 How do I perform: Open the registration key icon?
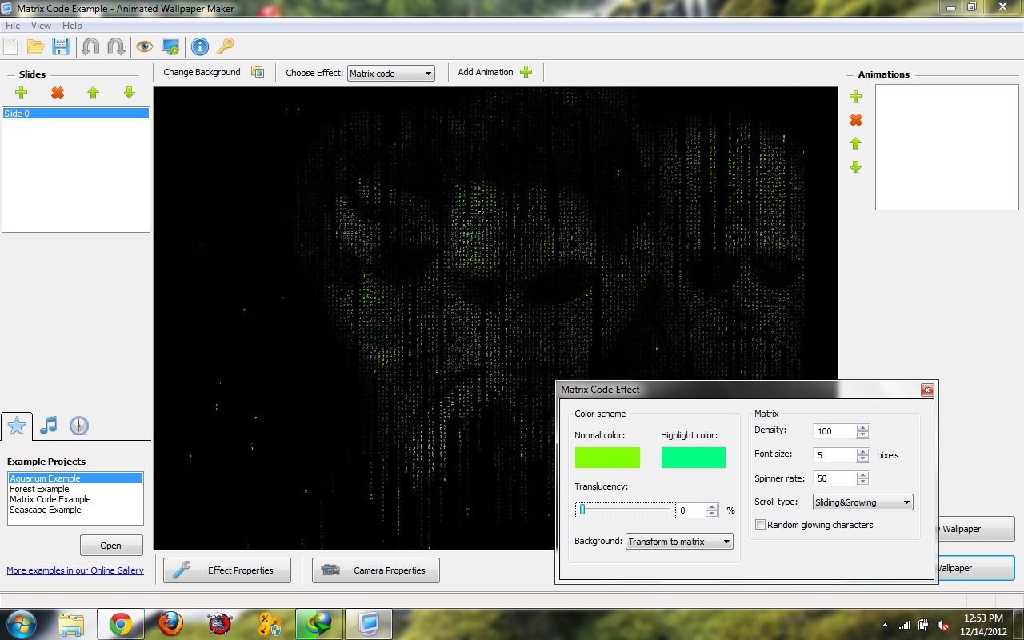tap(225, 46)
